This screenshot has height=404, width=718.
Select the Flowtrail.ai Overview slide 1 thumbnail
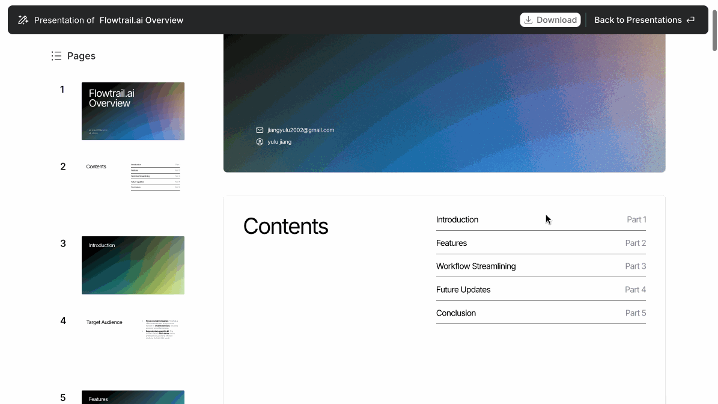pyautogui.click(x=133, y=111)
